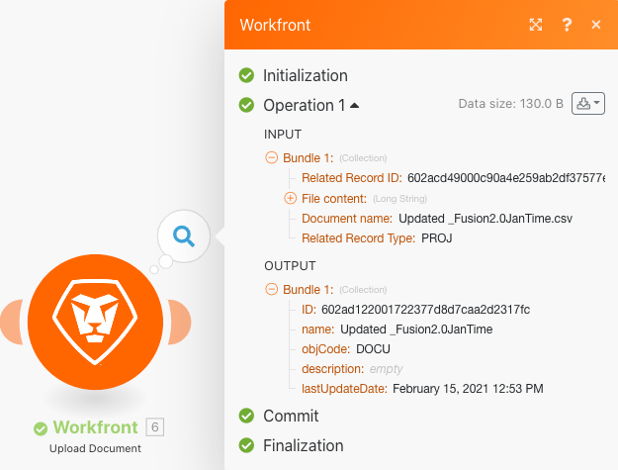Viewport: 618px width, 470px height.
Task: Click the green Workfront module title
Action: 96,427
